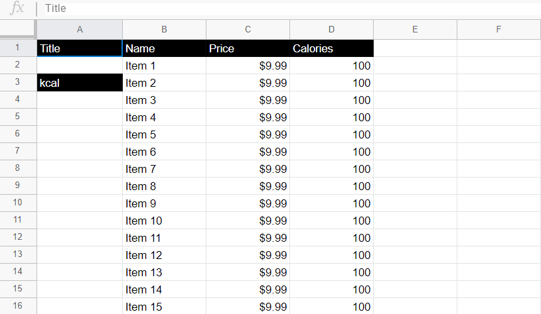Select the Item 15 cell
The image size is (541, 314).
click(x=164, y=307)
